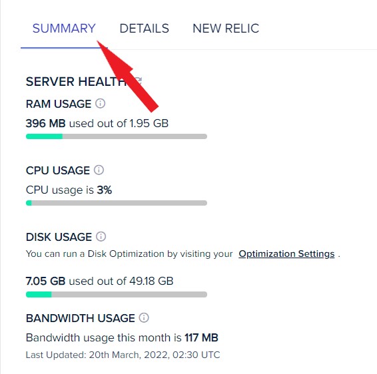Select the New Relic tab
Image resolution: width=377 pixels, height=374 pixels.
[226, 29]
